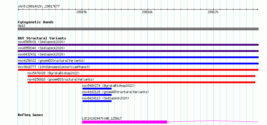Click the esv3616777 1000Genomes variant label
Image resolution: width=267 pixels, height=125 pixels.
click(54, 67)
